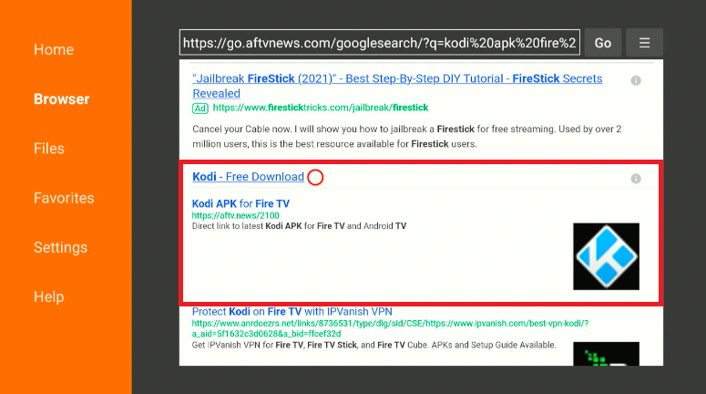
Task: Open Protect Kodi with IPVanish VPN link
Action: tap(292, 312)
